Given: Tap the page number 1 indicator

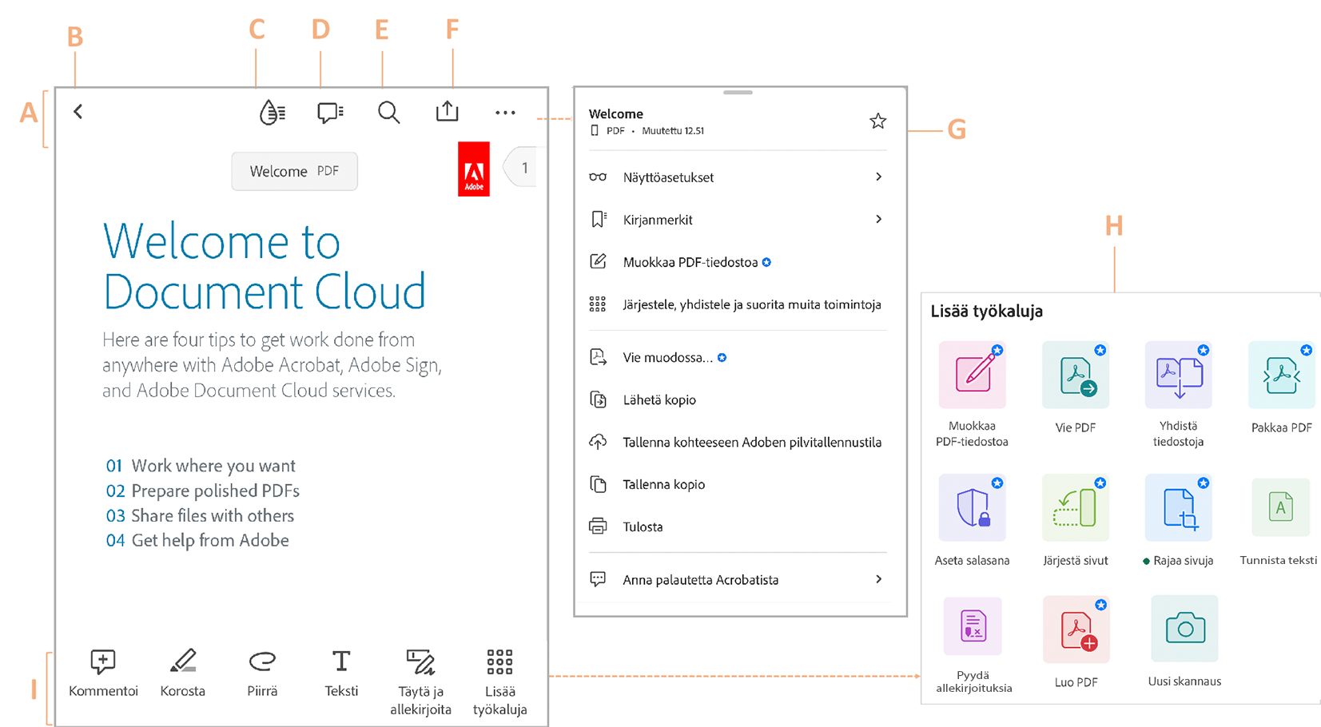Looking at the screenshot, I should click(x=524, y=167).
